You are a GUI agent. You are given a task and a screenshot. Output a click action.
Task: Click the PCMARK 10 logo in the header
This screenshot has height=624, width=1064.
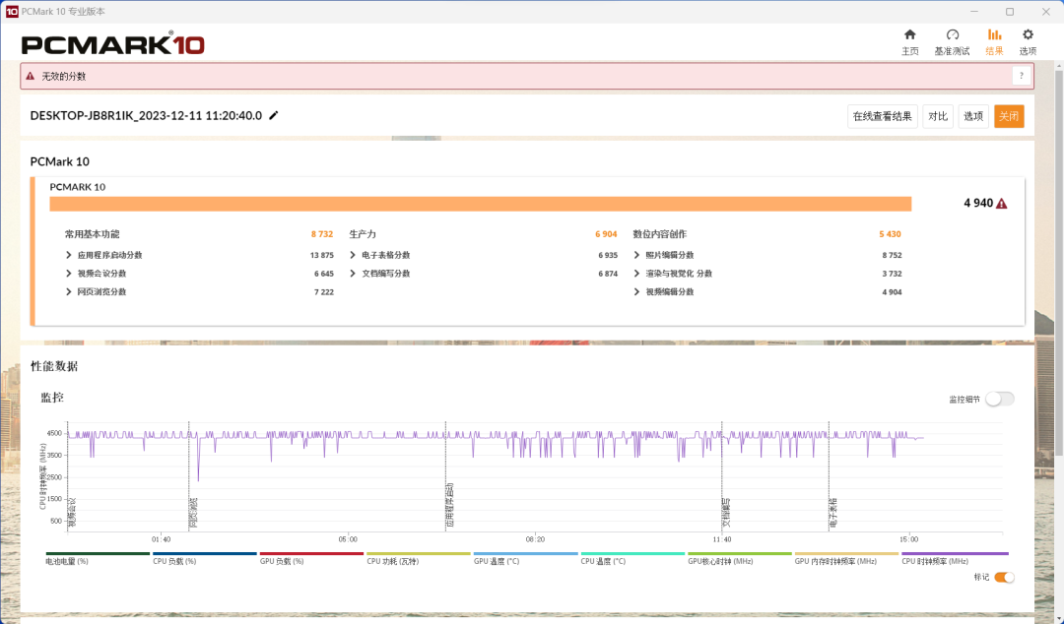click(x=112, y=44)
